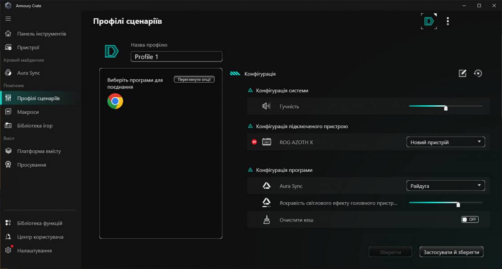Collapse the Конфігурація системи section
This screenshot has height=269, width=502.
point(251,91)
